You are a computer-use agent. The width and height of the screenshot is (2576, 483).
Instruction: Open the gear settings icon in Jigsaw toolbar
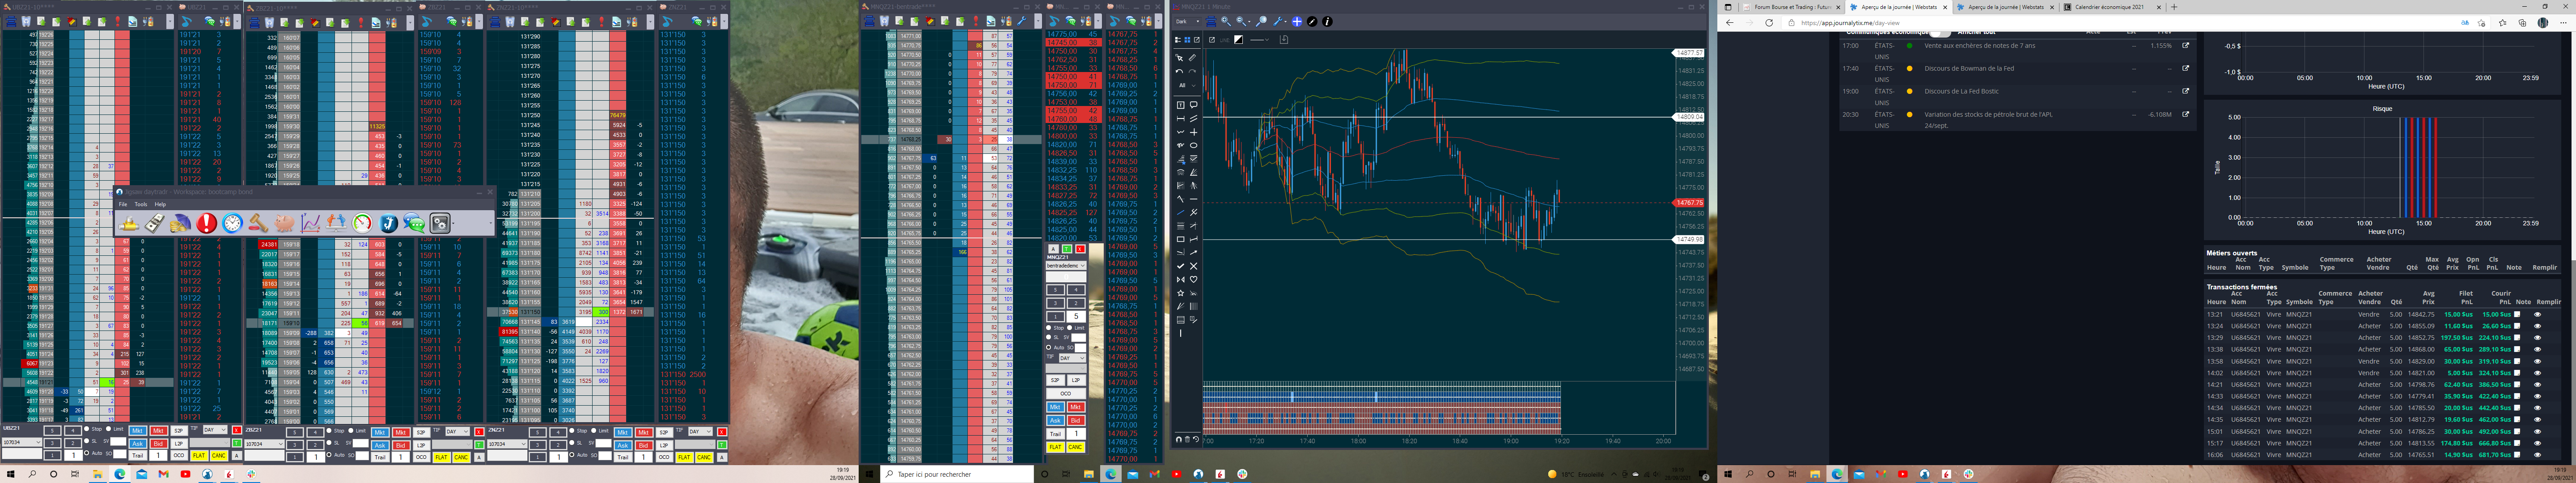(440, 223)
